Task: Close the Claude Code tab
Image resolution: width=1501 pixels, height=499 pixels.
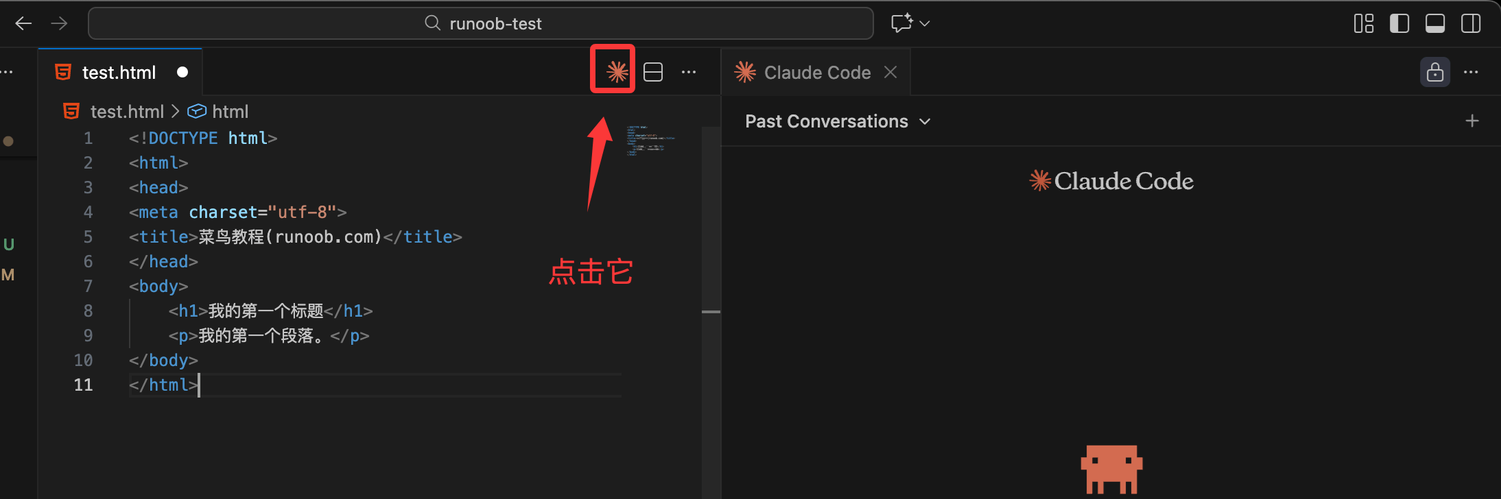Action: pos(890,72)
